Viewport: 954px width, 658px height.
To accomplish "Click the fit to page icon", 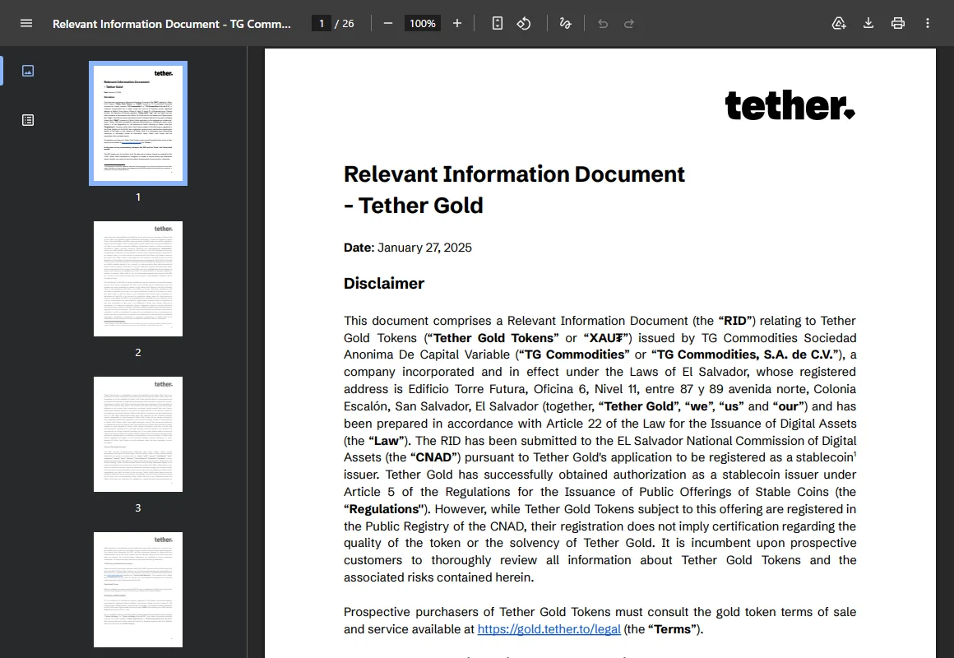I will pyautogui.click(x=497, y=23).
